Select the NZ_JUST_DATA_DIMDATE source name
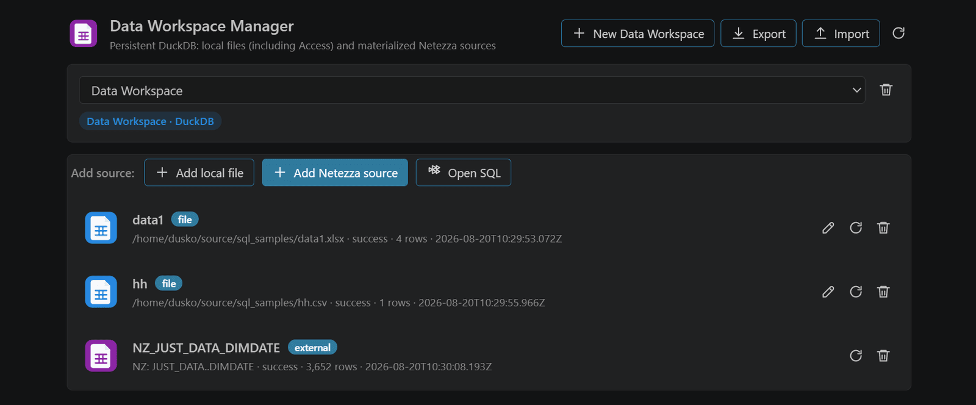This screenshot has width=976, height=405. tap(206, 348)
